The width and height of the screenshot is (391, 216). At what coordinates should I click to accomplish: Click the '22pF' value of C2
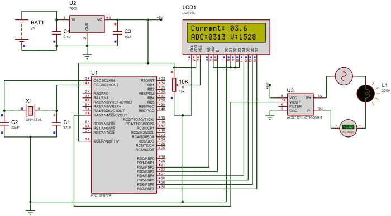click(15, 127)
